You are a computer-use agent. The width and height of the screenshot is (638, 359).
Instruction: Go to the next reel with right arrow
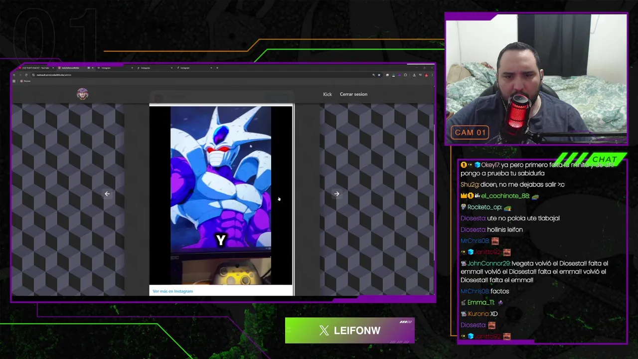pos(337,194)
